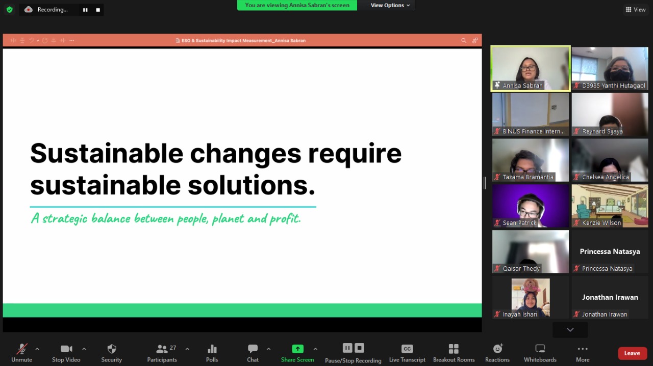Change layout with the View button
This screenshot has height=366, width=653.
click(x=636, y=10)
